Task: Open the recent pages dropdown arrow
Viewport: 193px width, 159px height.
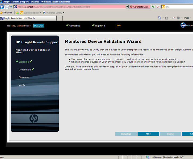Action: coord(11,7)
